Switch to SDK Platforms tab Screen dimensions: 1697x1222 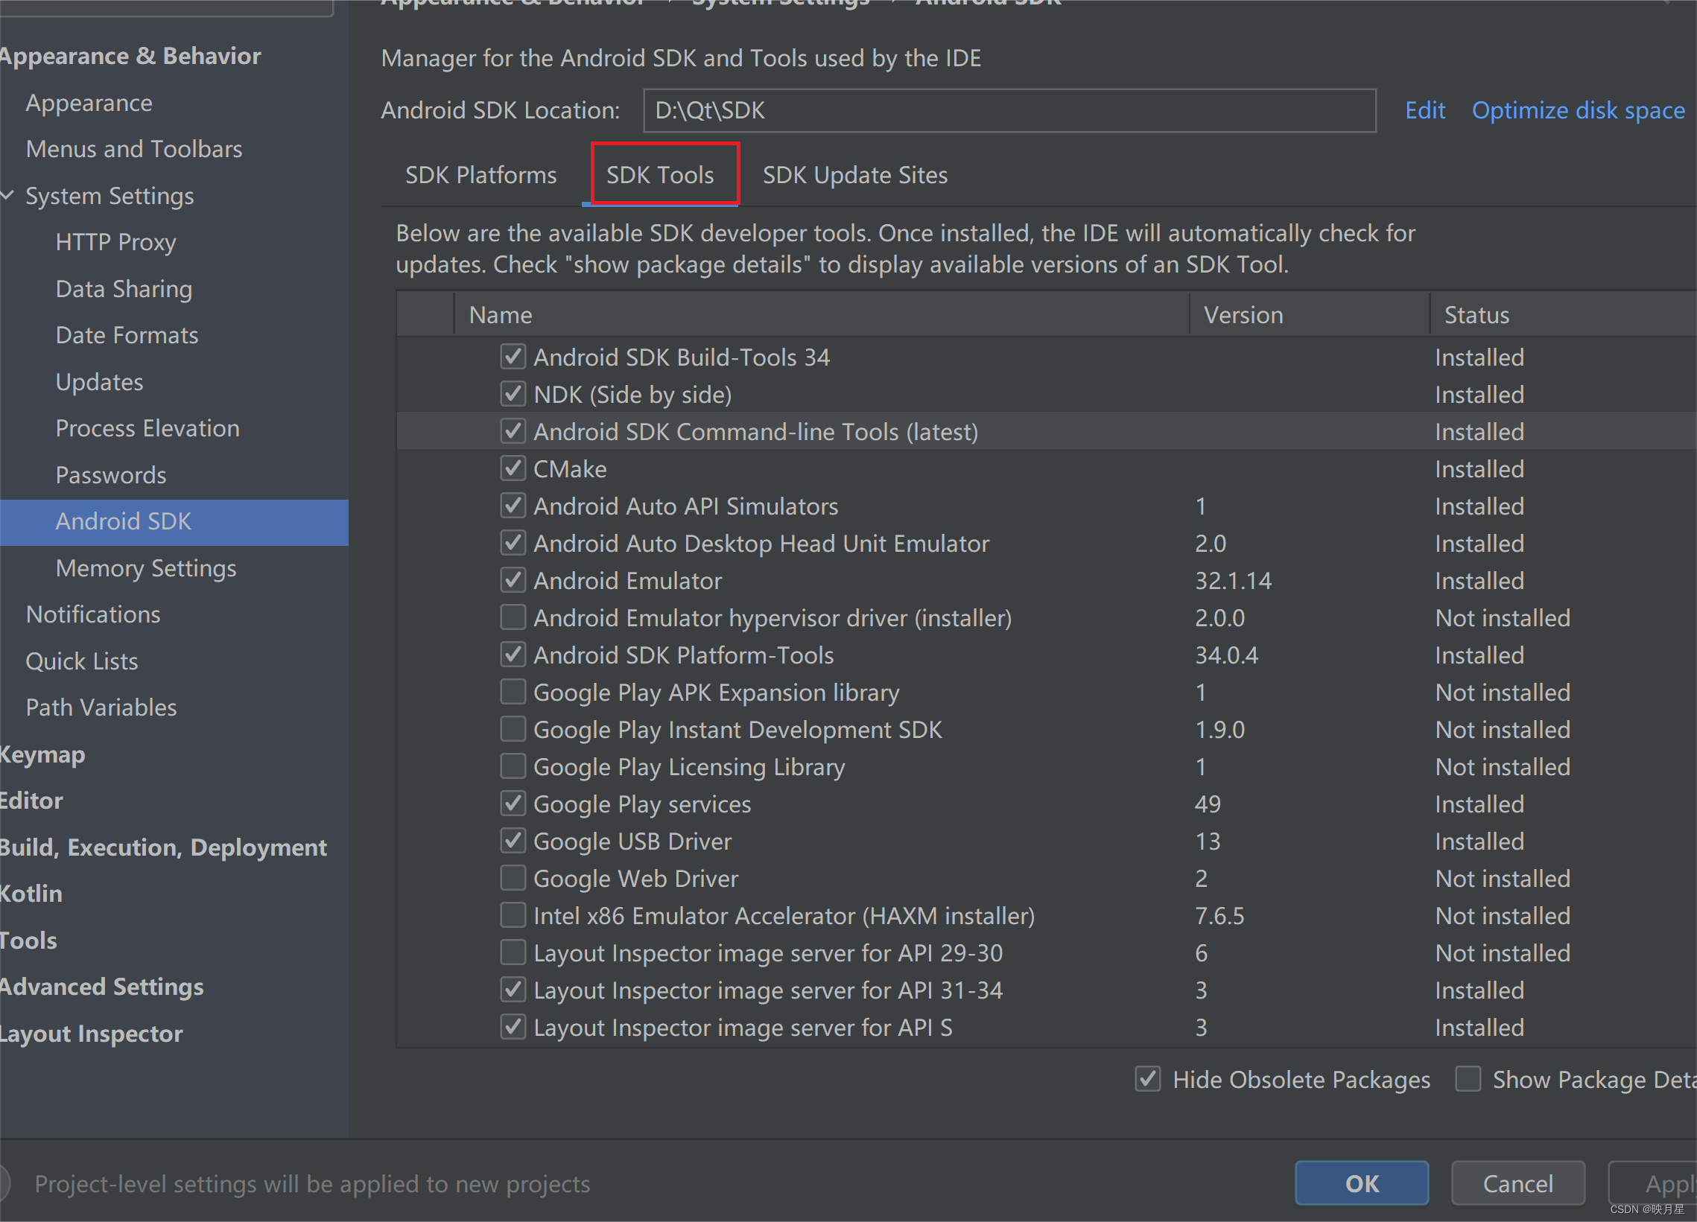480,175
